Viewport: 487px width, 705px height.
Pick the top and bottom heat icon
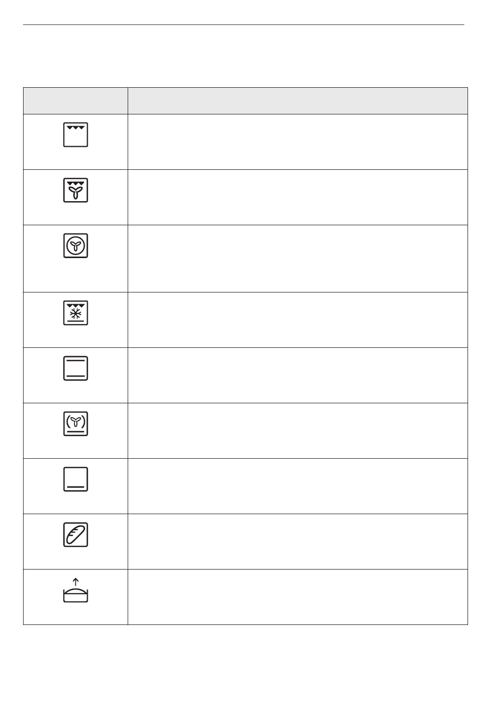(x=75, y=368)
